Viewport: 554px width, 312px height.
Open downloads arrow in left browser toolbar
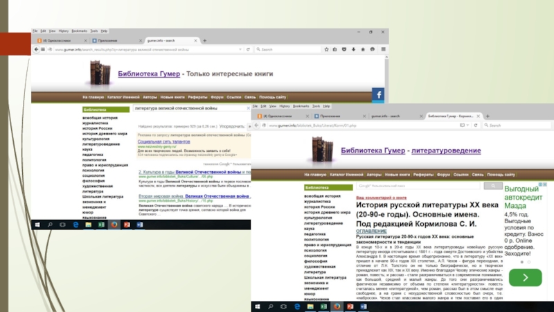tap(353, 49)
